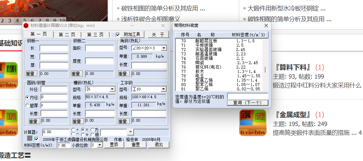Close the 常用材料密度 window
The width and height of the screenshot is (363, 161).
click(266, 26)
